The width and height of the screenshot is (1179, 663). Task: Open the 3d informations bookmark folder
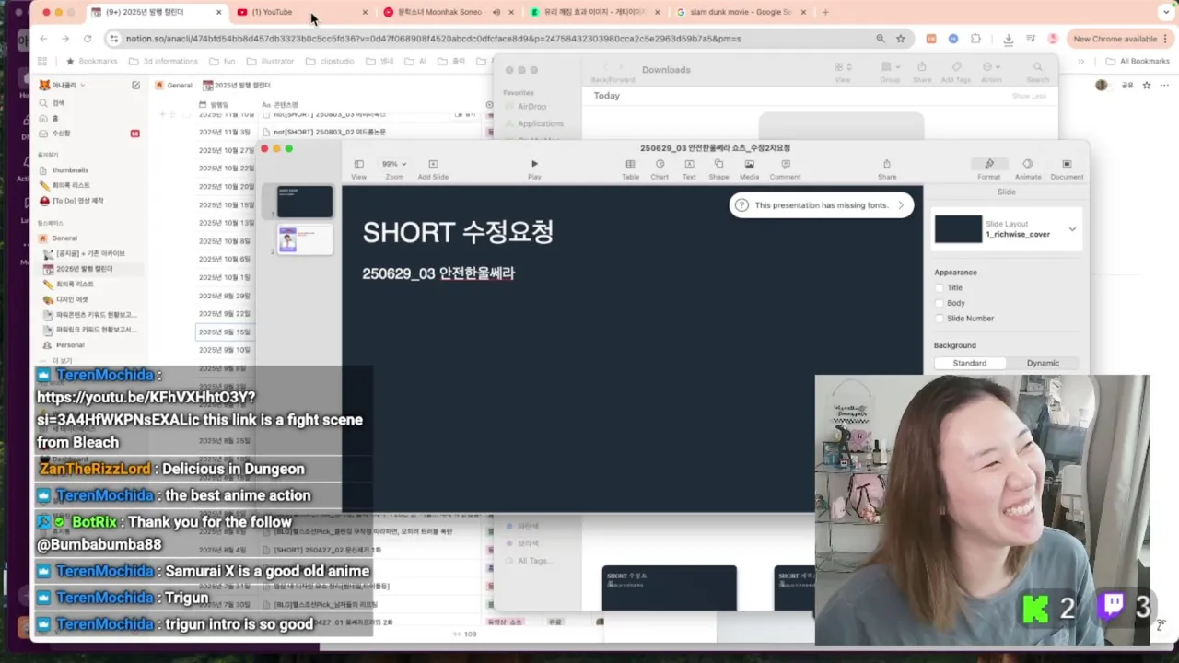coord(164,61)
